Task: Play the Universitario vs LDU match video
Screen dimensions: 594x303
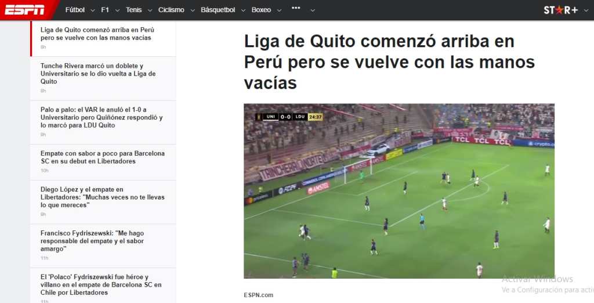Action: point(399,191)
